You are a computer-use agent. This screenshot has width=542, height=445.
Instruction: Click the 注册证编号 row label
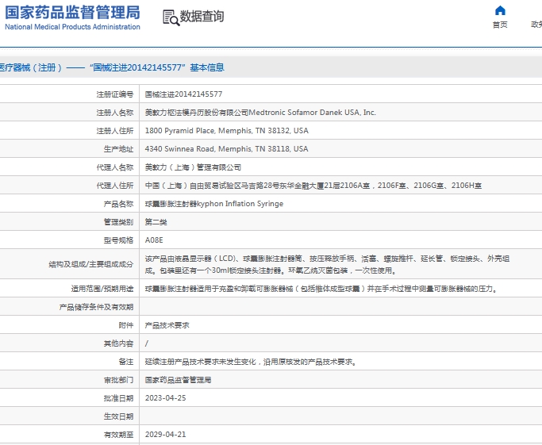(115, 94)
